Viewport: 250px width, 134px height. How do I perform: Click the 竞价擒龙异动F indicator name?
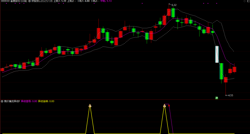pos(12,101)
